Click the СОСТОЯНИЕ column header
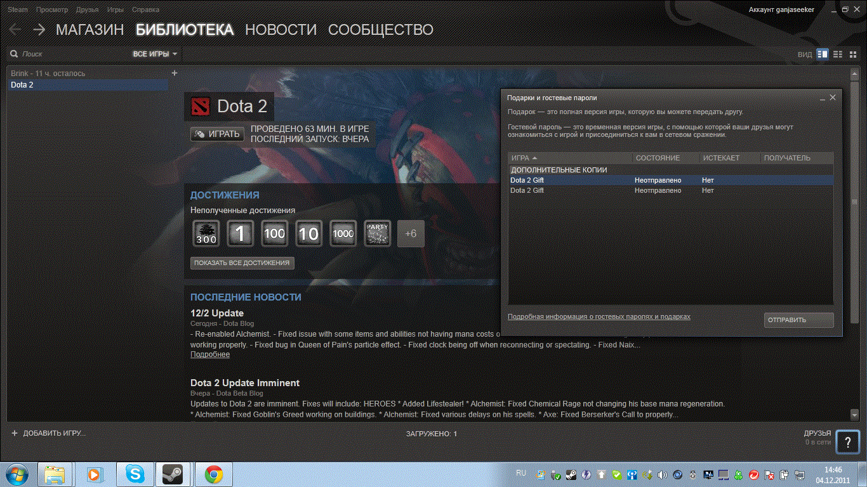The height and width of the screenshot is (487, 867). click(x=666, y=158)
